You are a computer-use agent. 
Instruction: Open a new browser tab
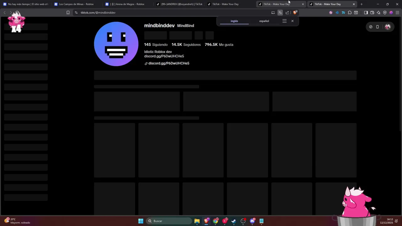coord(361,4)
